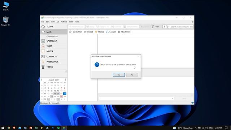This screenshot has height=130, width=231.
Task: Select August 31 in the mini calendar
Action: tap(48, 99)
